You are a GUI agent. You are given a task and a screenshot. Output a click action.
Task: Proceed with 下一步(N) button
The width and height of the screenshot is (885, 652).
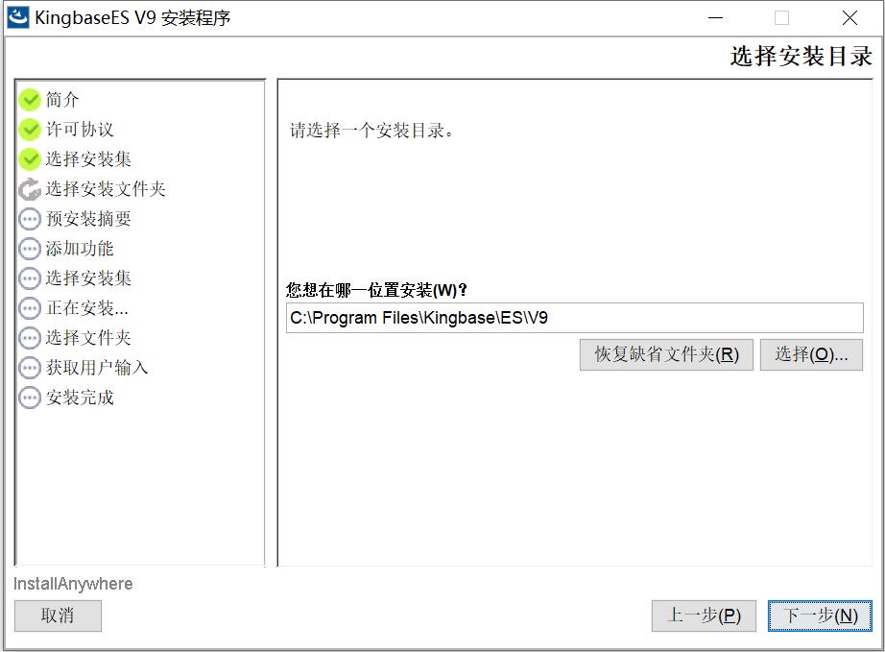820,616
